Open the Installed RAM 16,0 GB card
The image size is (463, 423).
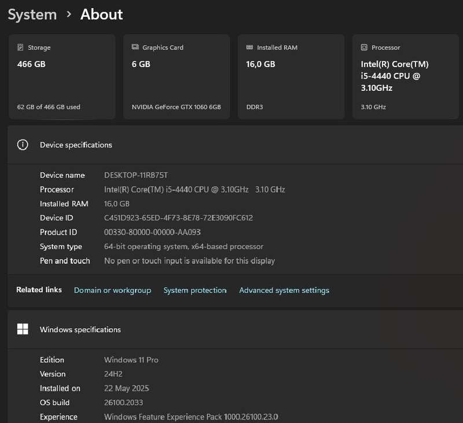(x=291, y=77)
